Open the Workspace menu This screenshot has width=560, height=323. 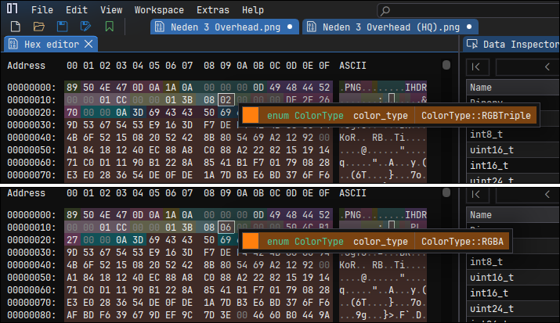click(159, 10)
